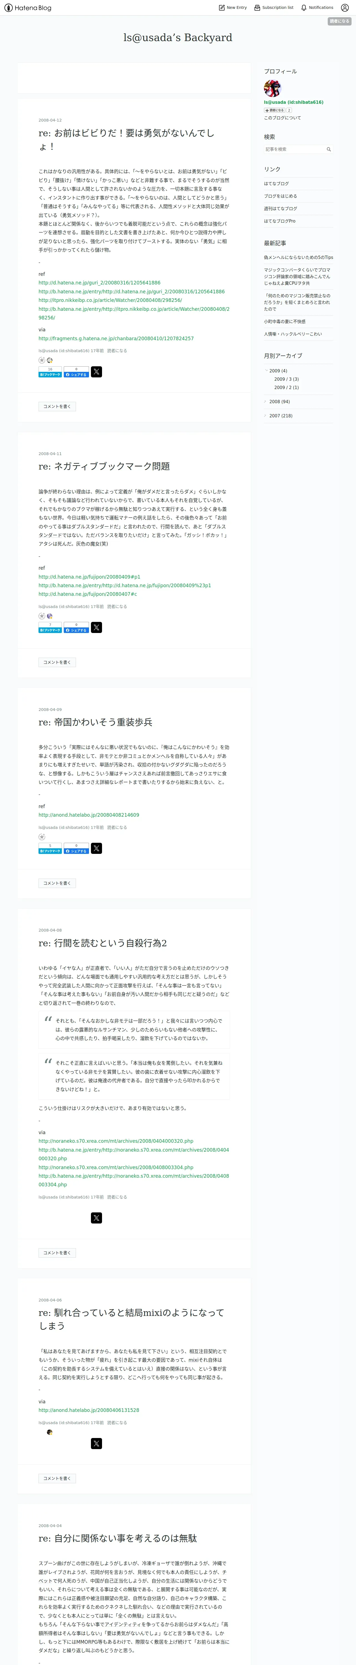Image resolution: width=356 pixels, height=1665 pixels.
Task: Open はてなブログPro sidebar link
Action: tap(280, 221)
